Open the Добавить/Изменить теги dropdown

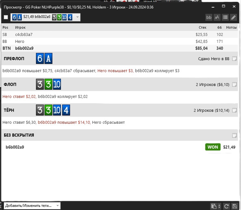click(x=32, y=206)
